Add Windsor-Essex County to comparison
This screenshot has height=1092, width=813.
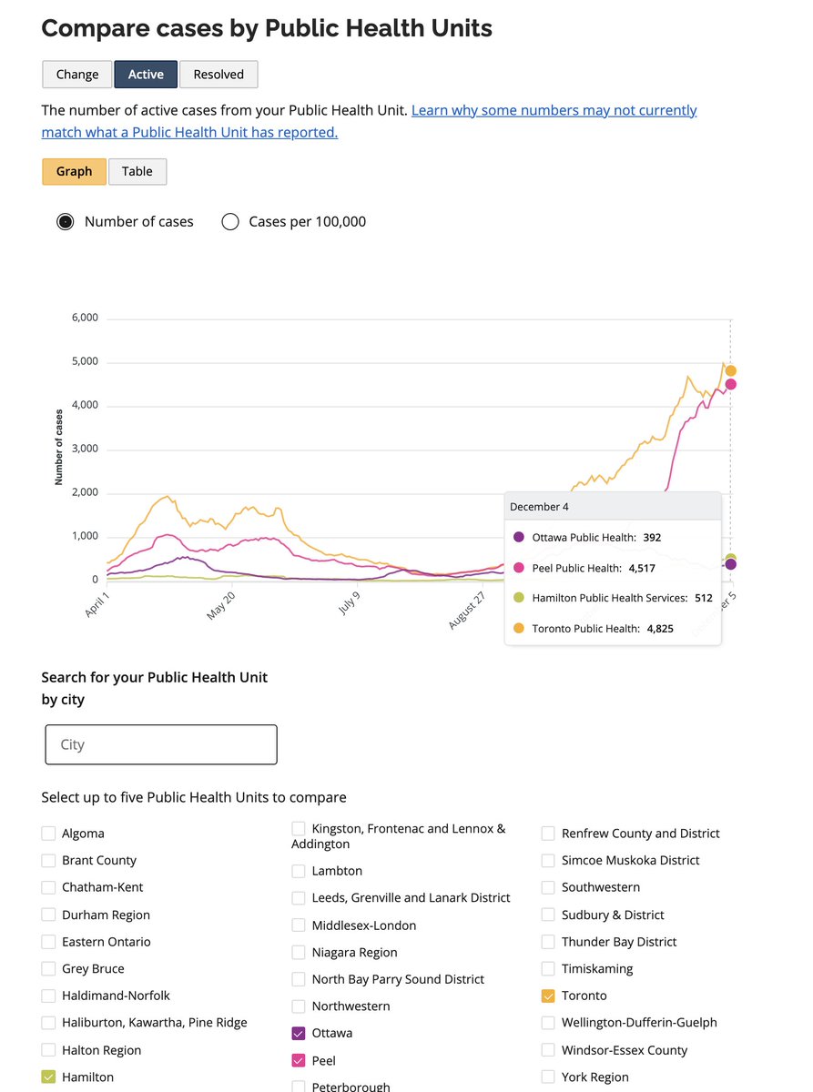click(x=548, y=1049)
